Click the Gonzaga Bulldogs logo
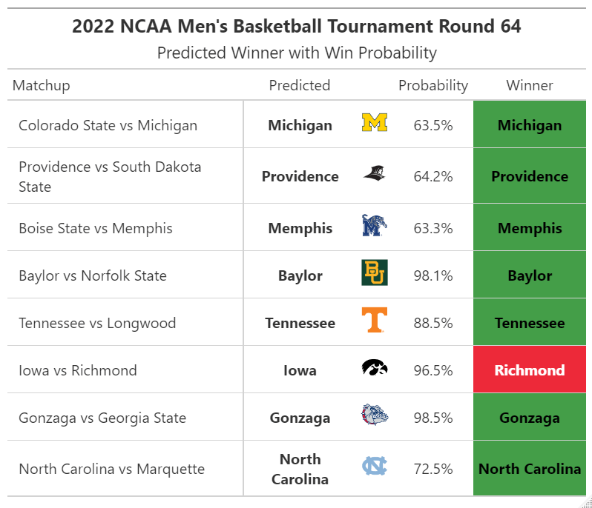This screenshot has height=508, width=592. click(x=375, y=415)
